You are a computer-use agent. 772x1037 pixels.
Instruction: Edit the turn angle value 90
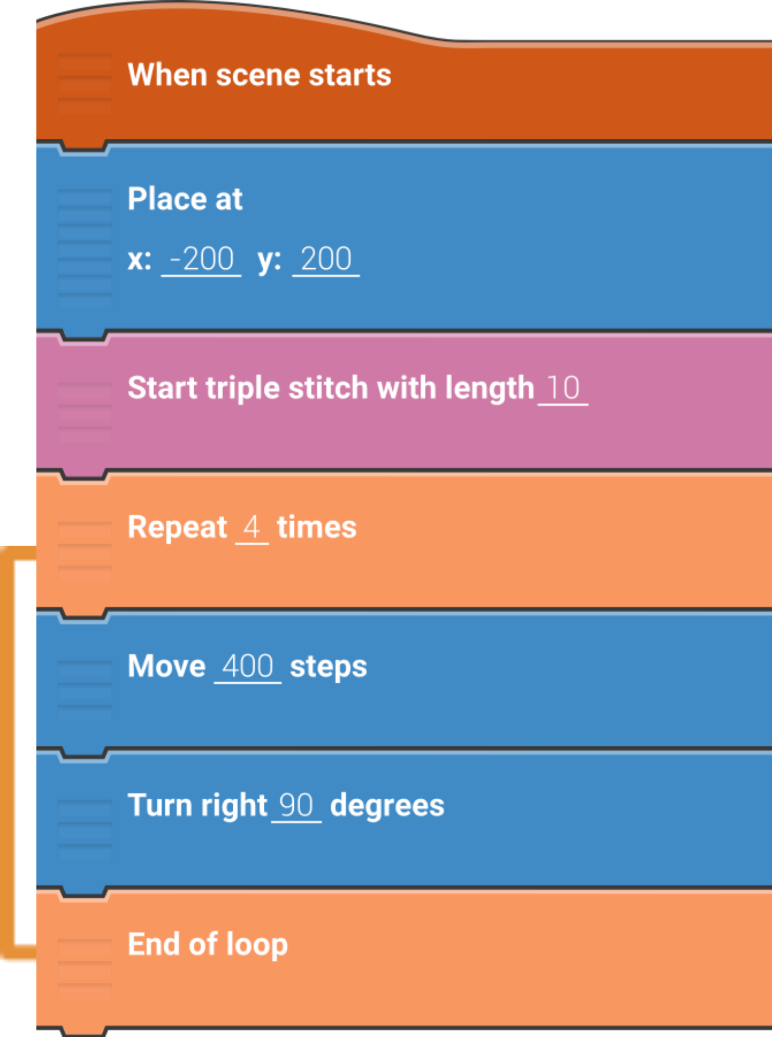click(296, 806)
